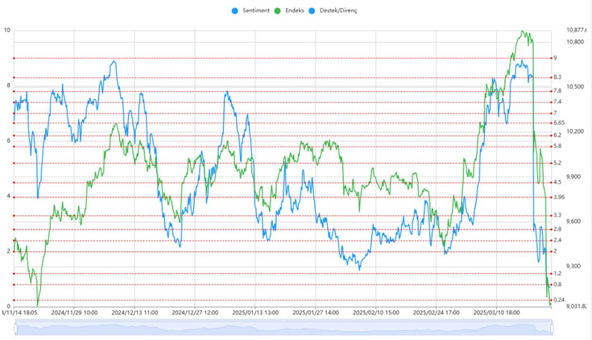Toggle the Sentiment series in legend
Image resolution: width=592 pixels, height=340 pixels.
pyautogui.click(x=255, y=10)
